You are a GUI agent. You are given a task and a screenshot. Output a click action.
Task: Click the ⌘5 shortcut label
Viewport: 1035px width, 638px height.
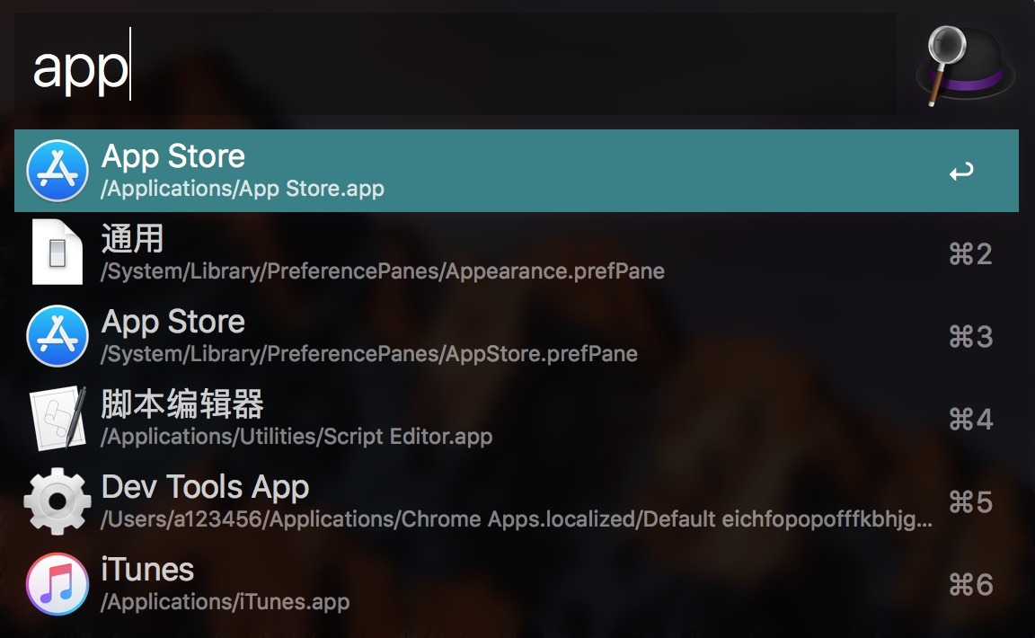970,502
